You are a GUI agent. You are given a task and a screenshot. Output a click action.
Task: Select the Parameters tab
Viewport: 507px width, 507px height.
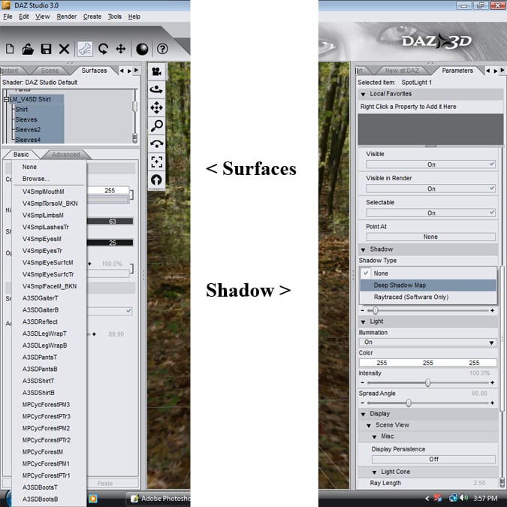point(457,71)
